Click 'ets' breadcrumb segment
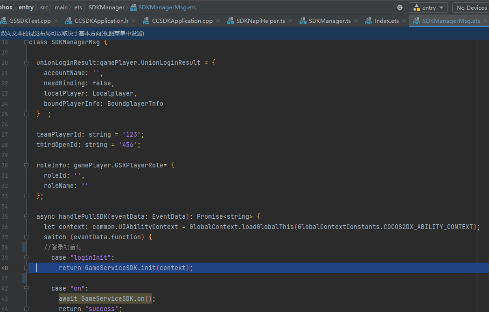The height and width of the screenshot is (312, 489). click(78, 7)
